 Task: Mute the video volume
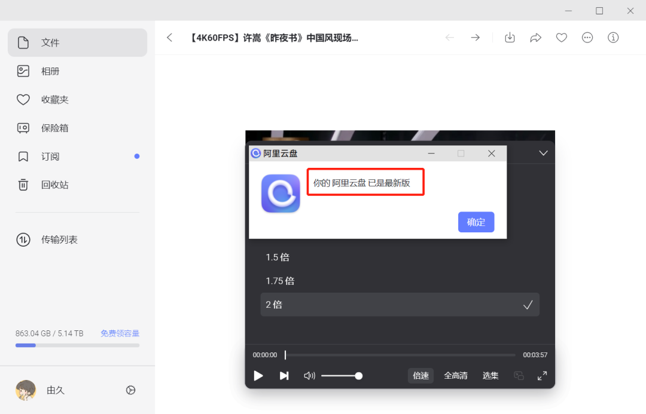pyautogui.click(x=309, y=376)
